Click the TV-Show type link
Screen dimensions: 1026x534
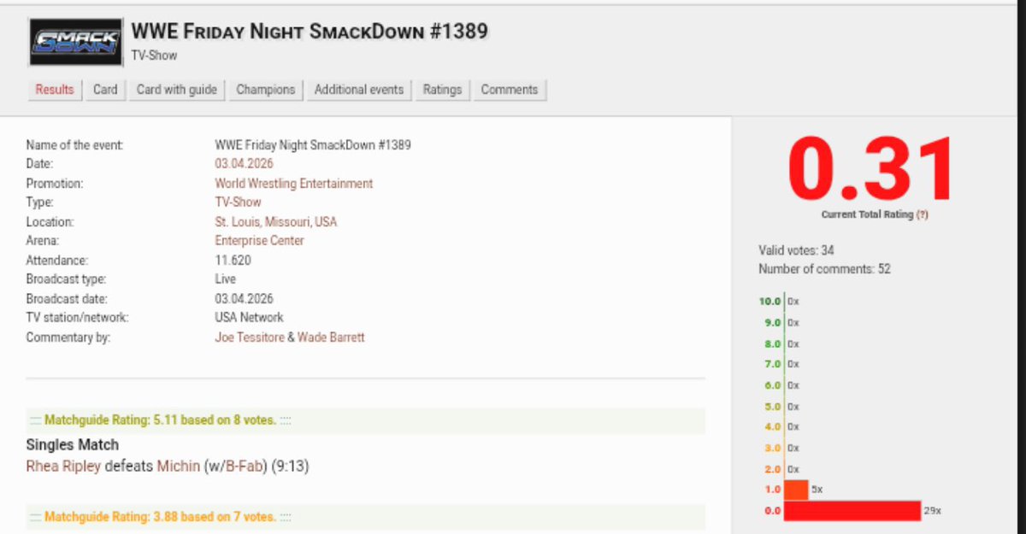click(240, 202)
